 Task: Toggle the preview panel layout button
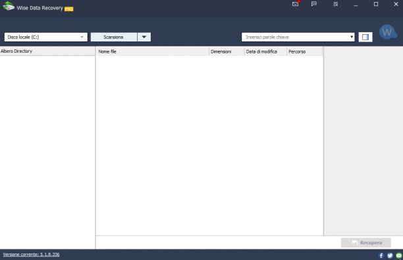[x=365, y=38]
